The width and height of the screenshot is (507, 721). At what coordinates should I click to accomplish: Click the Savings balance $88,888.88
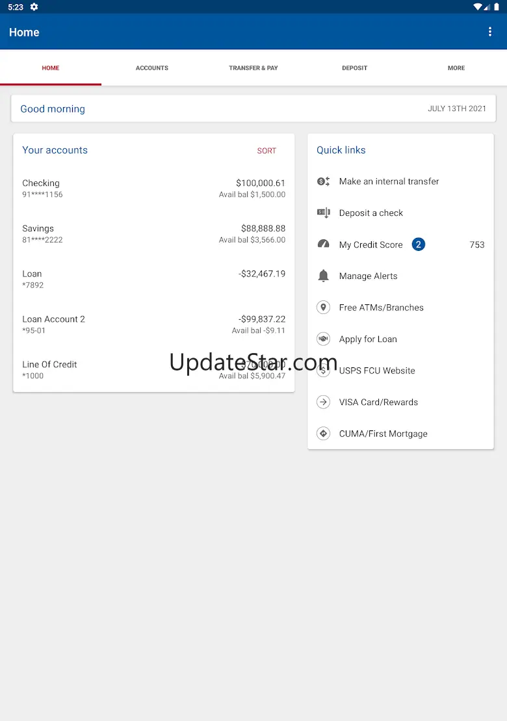click(263, 229)
